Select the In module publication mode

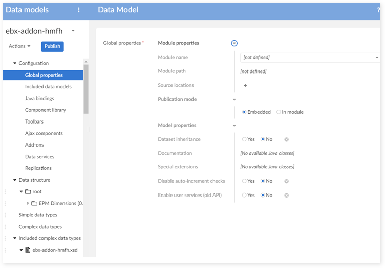click(x=279, y=112)
